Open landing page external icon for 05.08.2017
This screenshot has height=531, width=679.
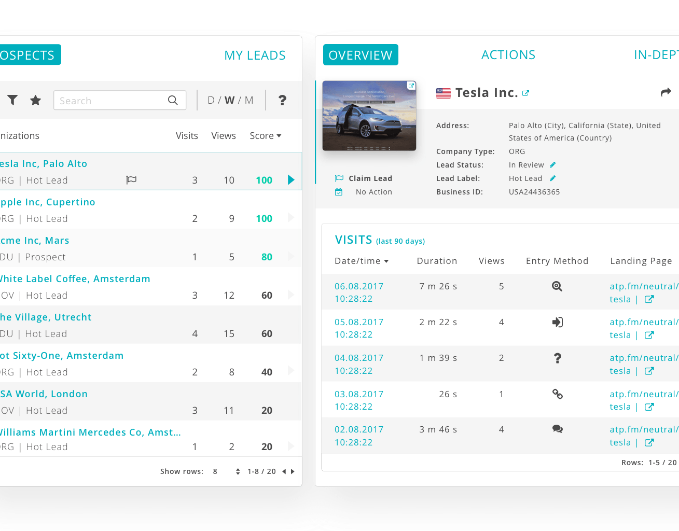click(x=649, y=335)
